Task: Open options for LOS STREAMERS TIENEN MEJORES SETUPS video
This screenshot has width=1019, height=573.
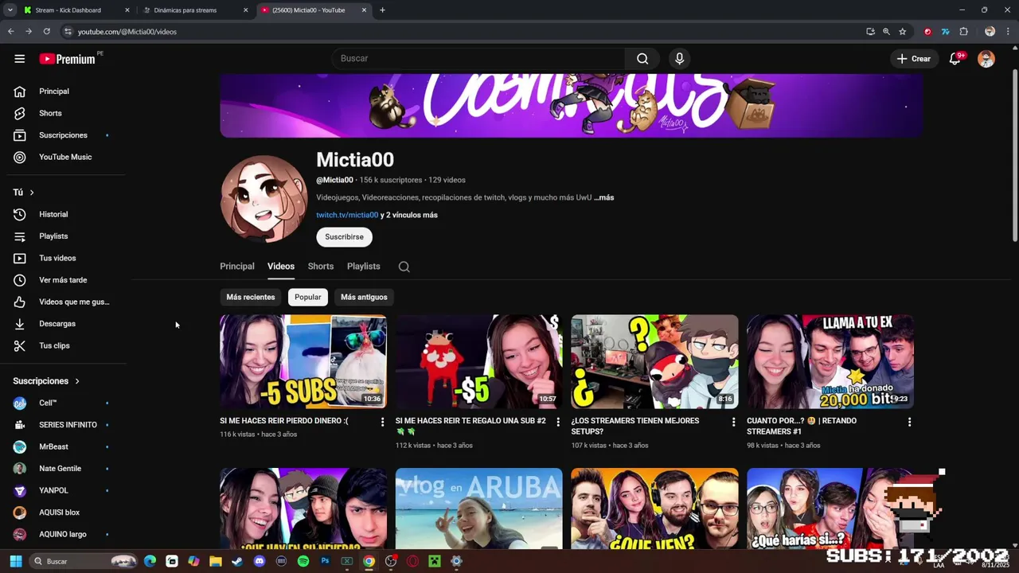Action: 733,422
